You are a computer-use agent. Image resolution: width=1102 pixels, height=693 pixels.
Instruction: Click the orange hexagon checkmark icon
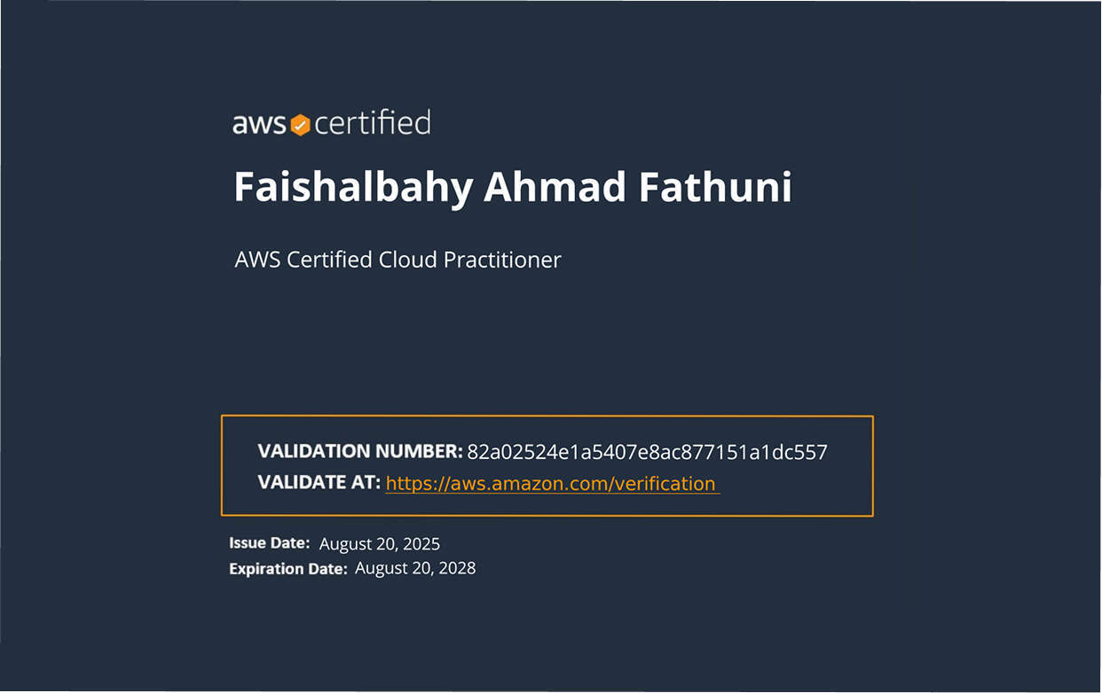click(x=301, y=125)
